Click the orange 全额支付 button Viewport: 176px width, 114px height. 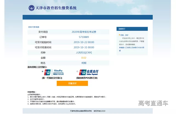coord(72,83)
